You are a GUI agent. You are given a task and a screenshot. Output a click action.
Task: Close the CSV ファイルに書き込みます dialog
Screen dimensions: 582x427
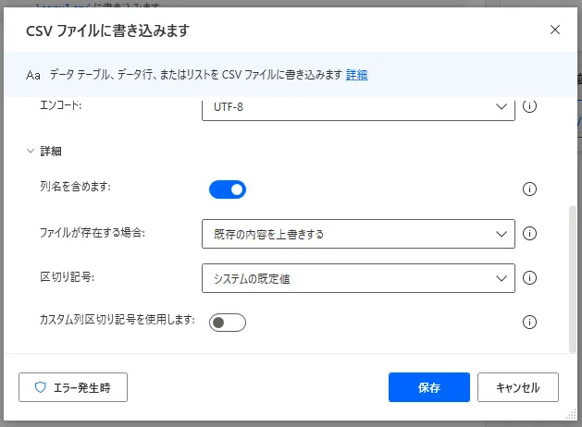coord(555,30)
